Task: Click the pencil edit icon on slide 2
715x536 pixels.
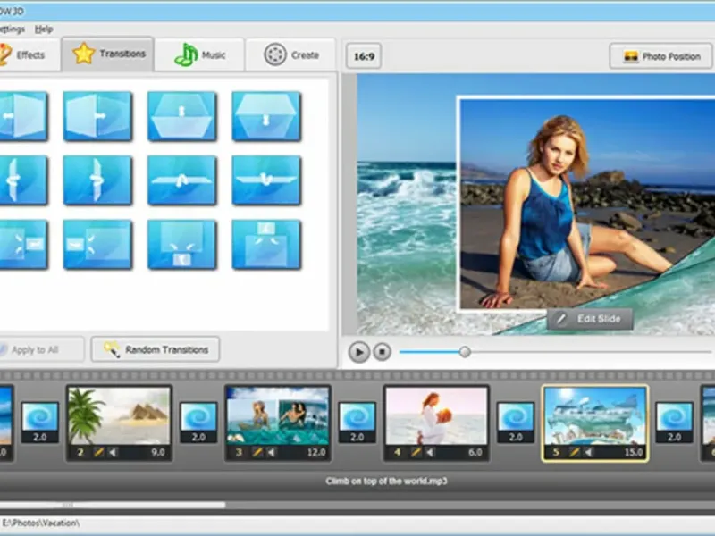Action: click(x=98, y=452)
